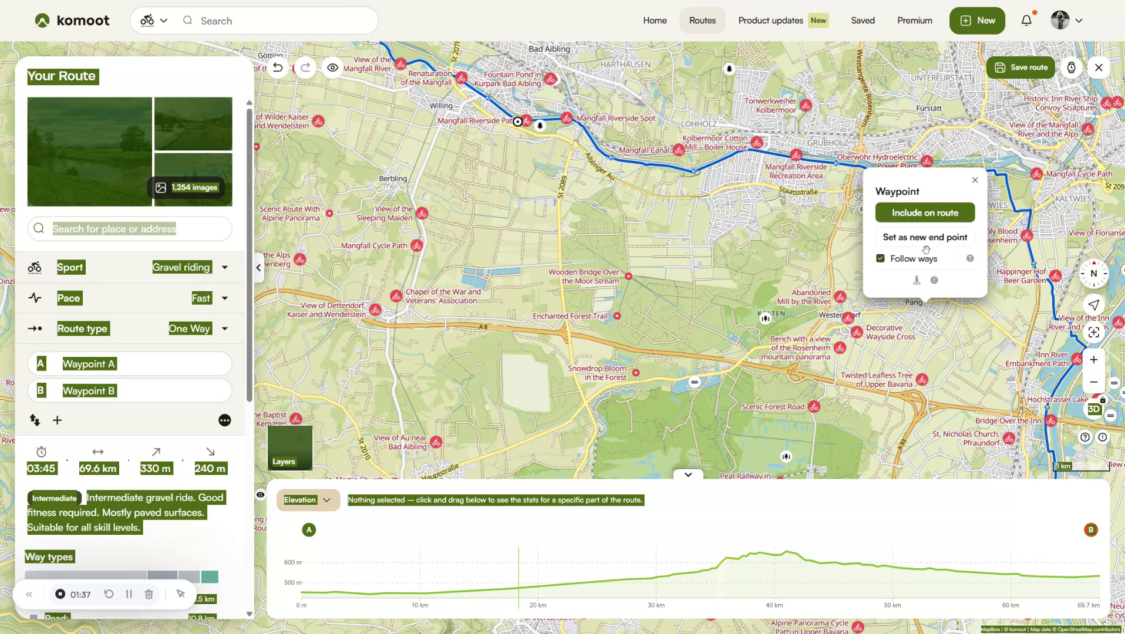Pause the recording in the playback bar
Screen dimensions: 1125x634
point(129,594)
